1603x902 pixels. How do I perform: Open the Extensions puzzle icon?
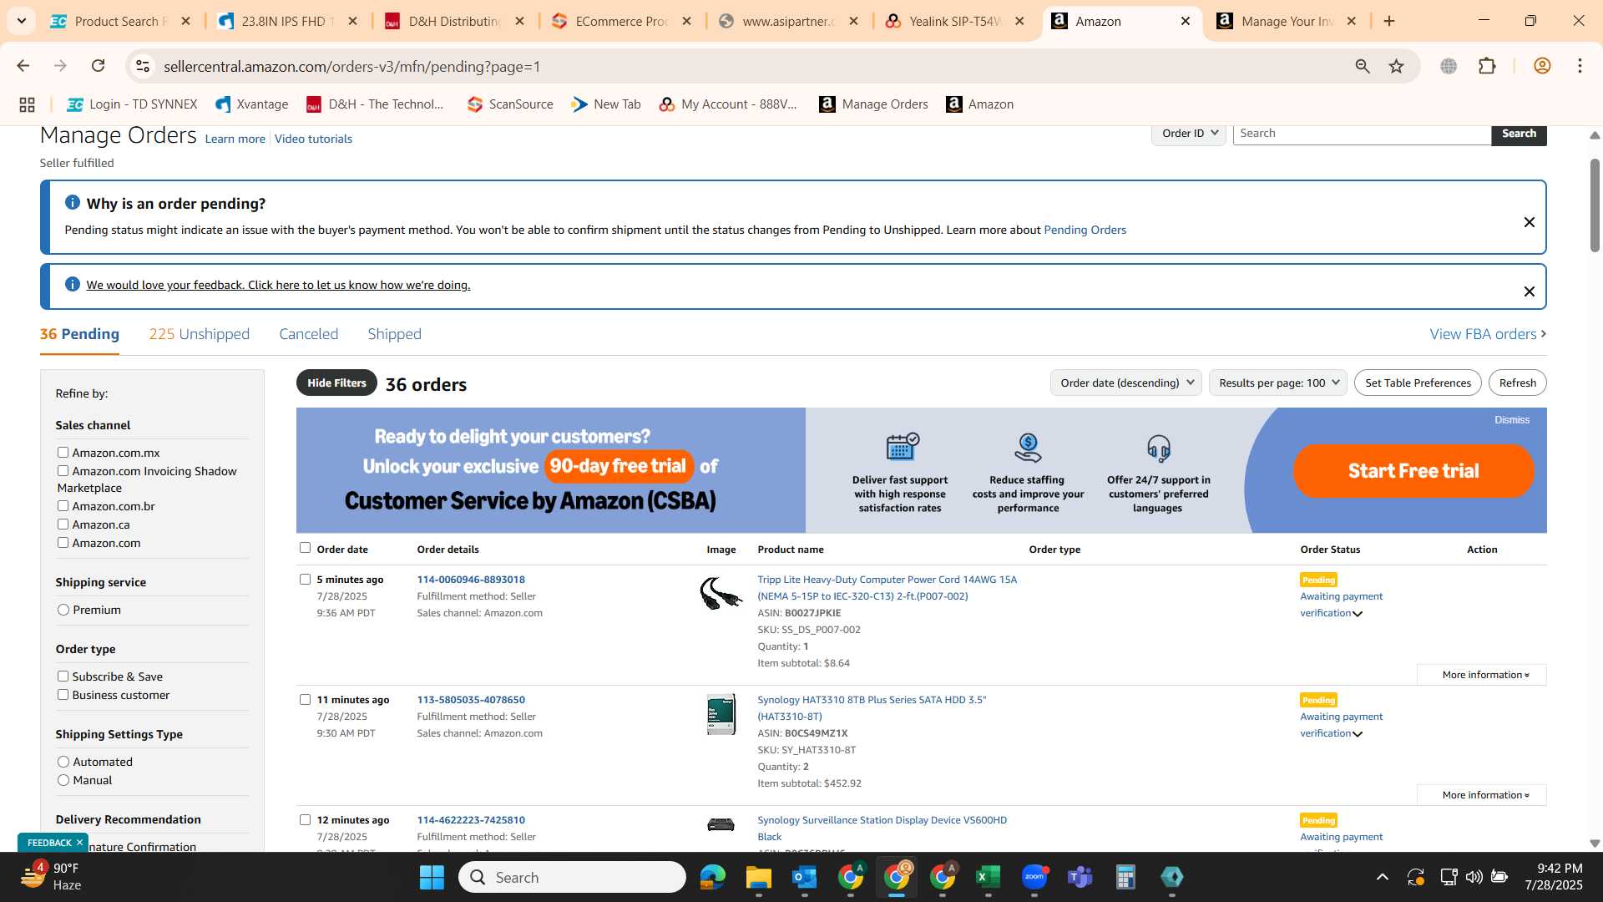pyautogui.click(x=1488, y=66)
